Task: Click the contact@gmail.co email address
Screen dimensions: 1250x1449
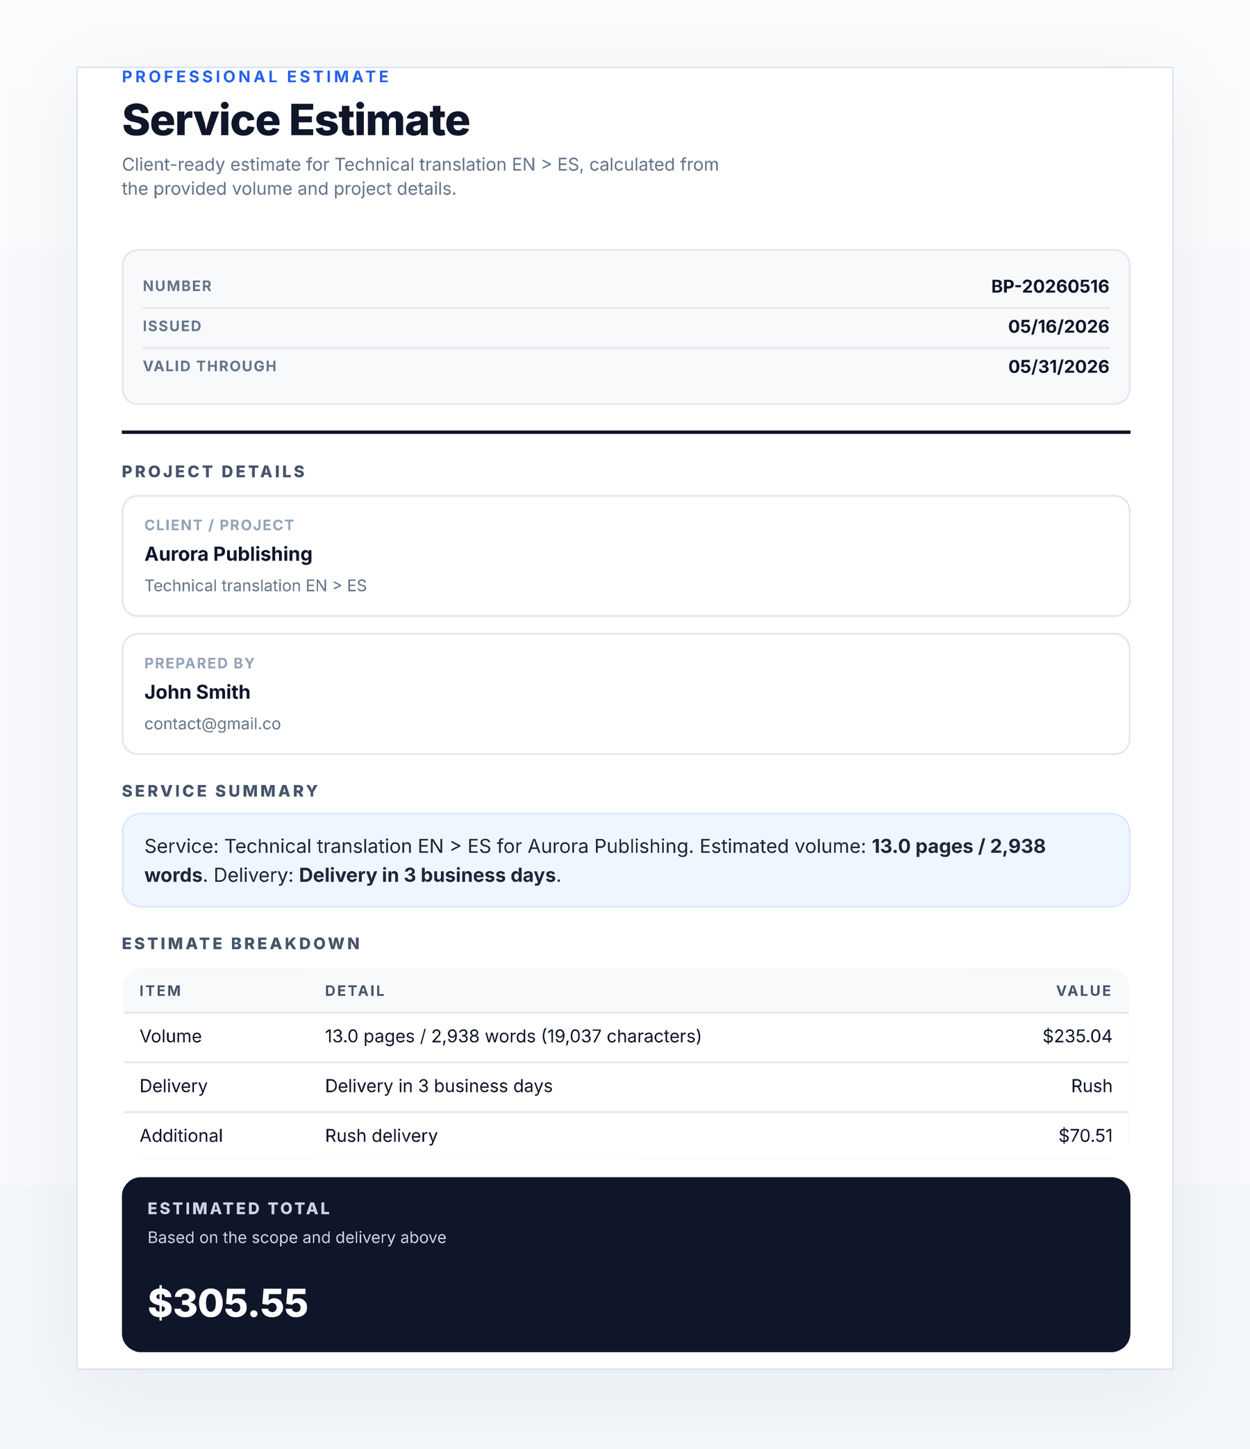Action: click(212, 724)
